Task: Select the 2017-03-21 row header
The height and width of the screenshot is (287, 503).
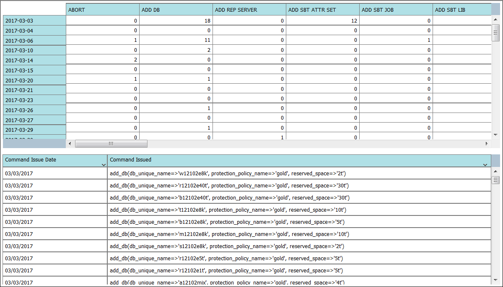Action: pos(34,90)
